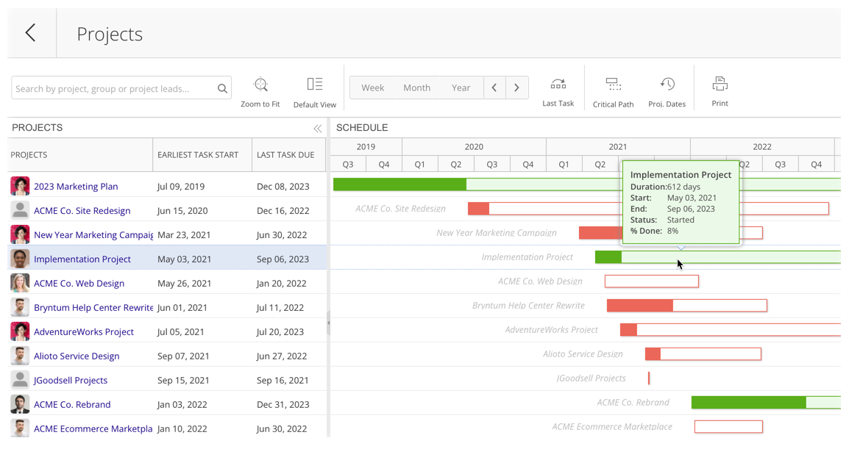Switch timeline scale to Year
The width and height of the screenshot is (849, 449).
point(461,87)
